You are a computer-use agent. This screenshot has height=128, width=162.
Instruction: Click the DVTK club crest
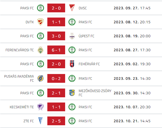pos(40,22)
